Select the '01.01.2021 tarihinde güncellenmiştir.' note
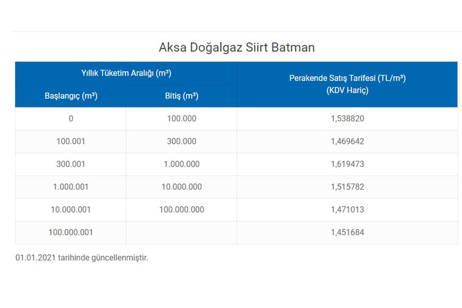Image resolution: width=462 pixels, height=308 pixels. [82, 258]
